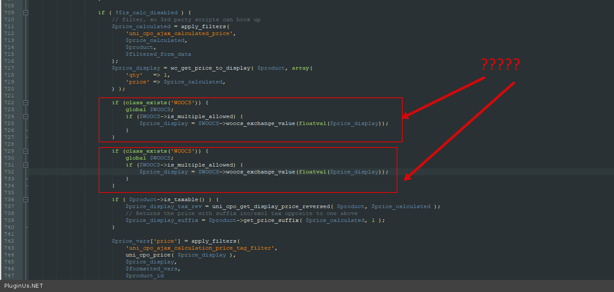Click the comment about 3rd party scripts
Image resolution: width=614 pixels, height=292 pixels.
point(186,19)
